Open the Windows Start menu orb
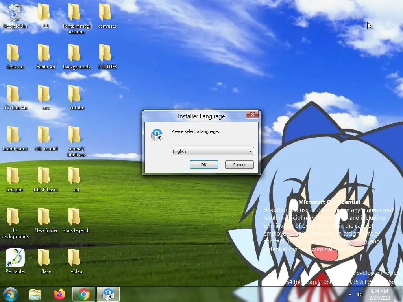The width and height of the screenshot is (403, 302). tap(10, 294)
